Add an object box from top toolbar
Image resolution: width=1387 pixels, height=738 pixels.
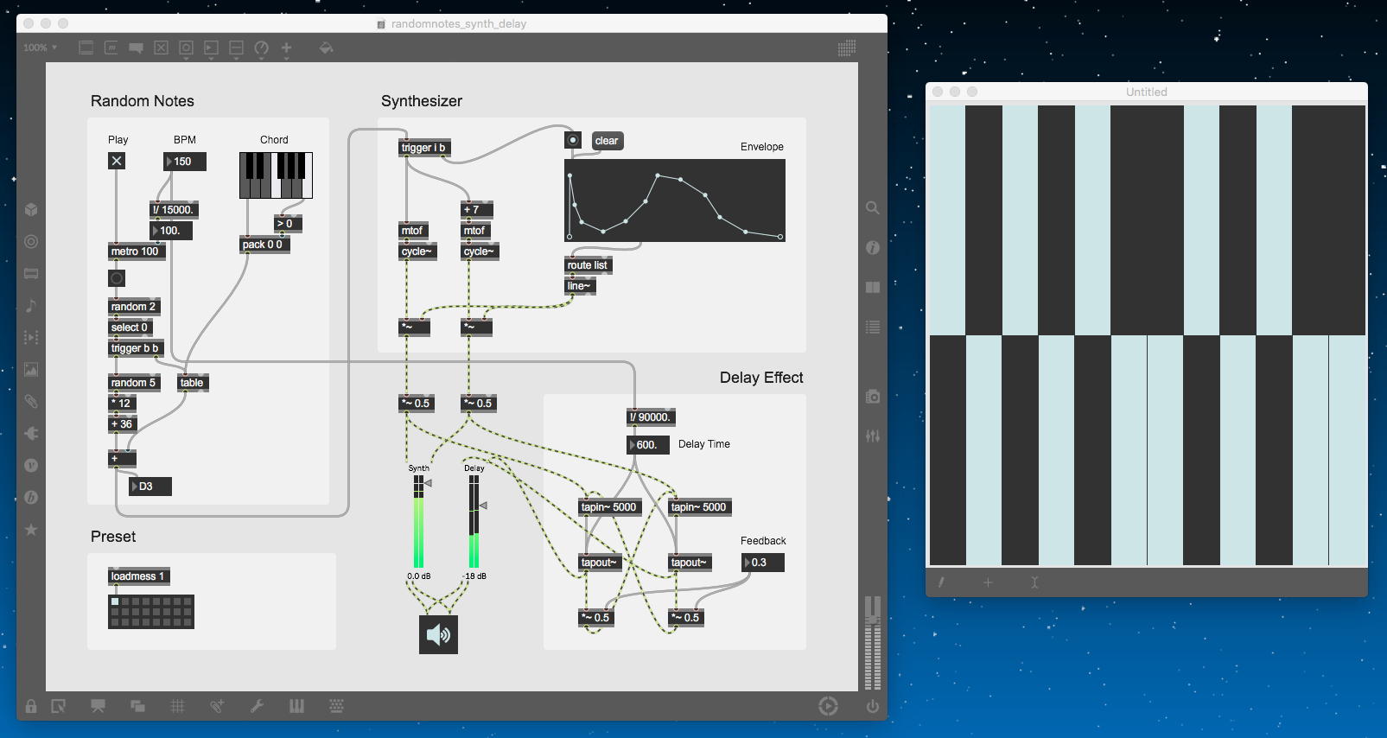click(x=86, y=48)
